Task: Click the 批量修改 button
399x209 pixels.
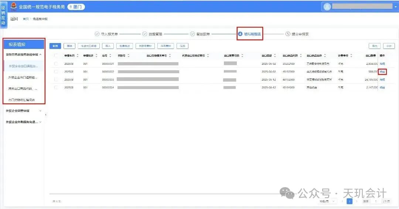Action: (125, 46)
